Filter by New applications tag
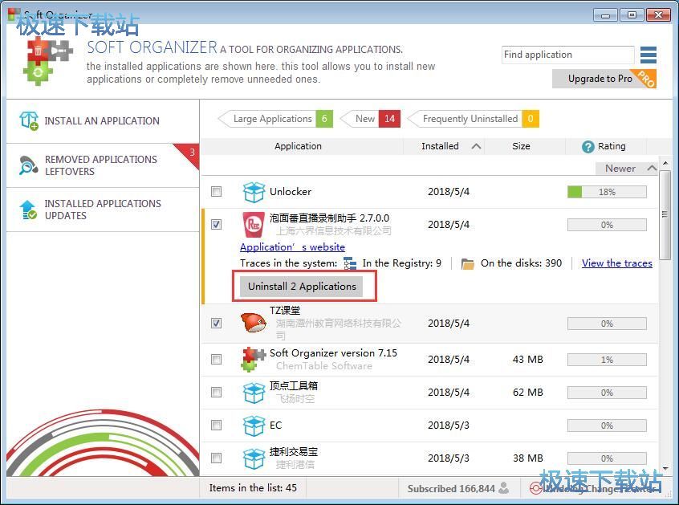 tap(371, 119)
